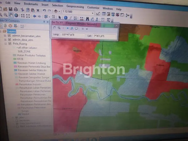Open the Editor toolbar icon

tap(98, 14)
